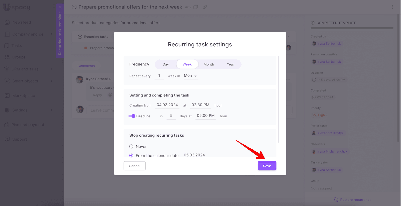
Task: Select From the calendar date option
Action: pyautogui.click(x=131, y=156)
